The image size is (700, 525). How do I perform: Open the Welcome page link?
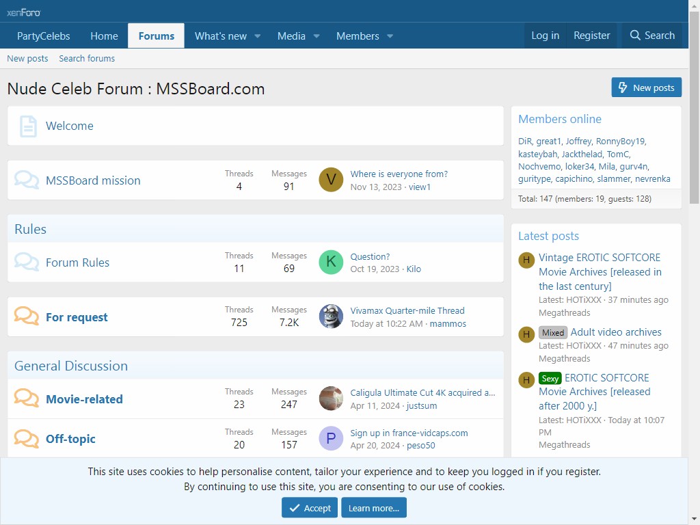pyautogui.click(x=70, y=126)
